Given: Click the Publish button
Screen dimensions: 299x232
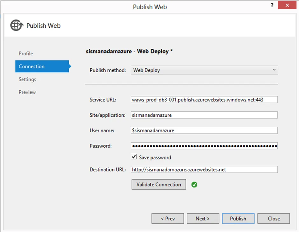Looking at the screenshot, I should click(238, 218).
